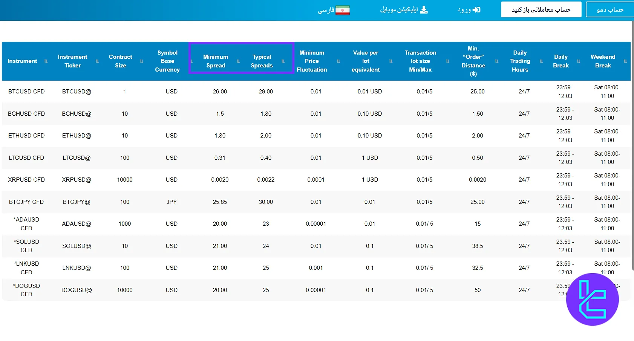Click the login arrow icon
The width and height of the screenshot is (634, 341).
coord(477,10)
